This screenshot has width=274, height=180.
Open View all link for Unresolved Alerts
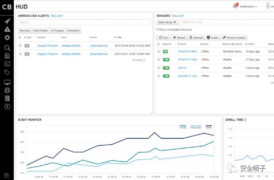coord(56,16)
